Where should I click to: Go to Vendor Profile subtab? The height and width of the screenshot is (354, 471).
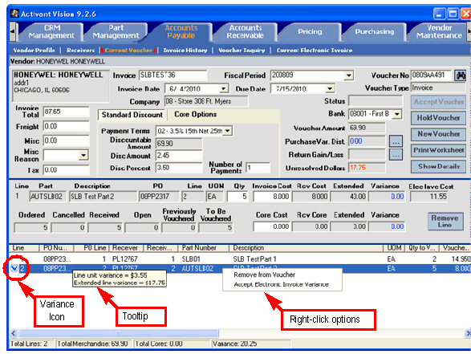pos(34,51)
